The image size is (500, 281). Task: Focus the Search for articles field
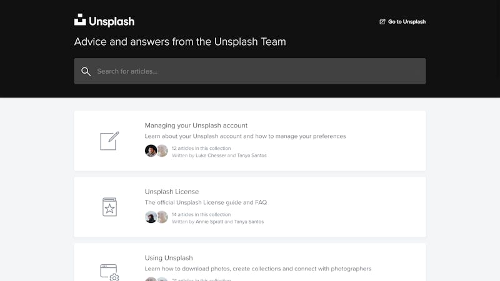pos(249,71)
